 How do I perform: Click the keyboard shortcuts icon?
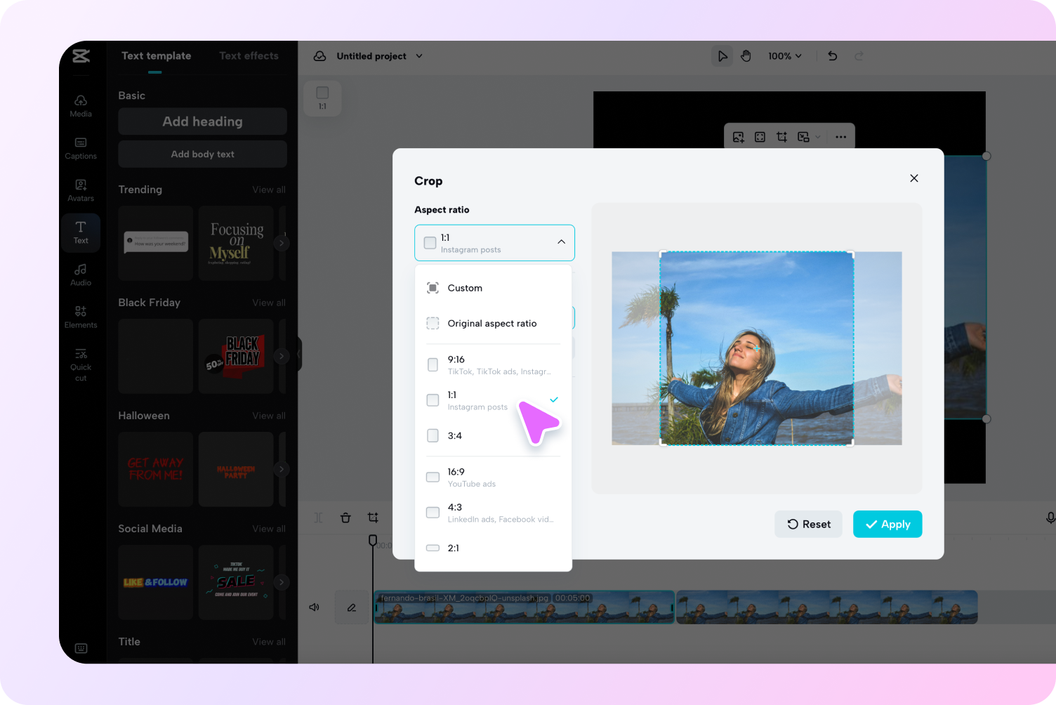(81, 648)
